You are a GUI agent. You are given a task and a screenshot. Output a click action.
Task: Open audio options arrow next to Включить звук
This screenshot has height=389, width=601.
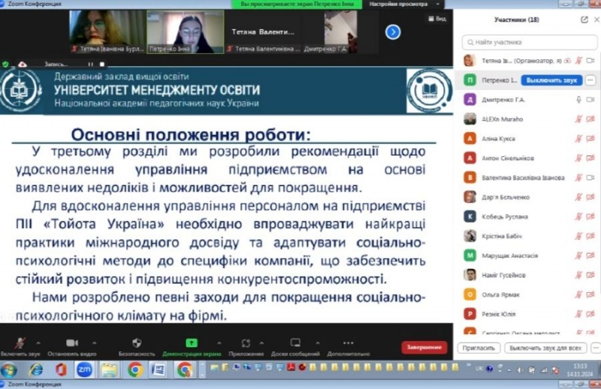coord(38,343)
